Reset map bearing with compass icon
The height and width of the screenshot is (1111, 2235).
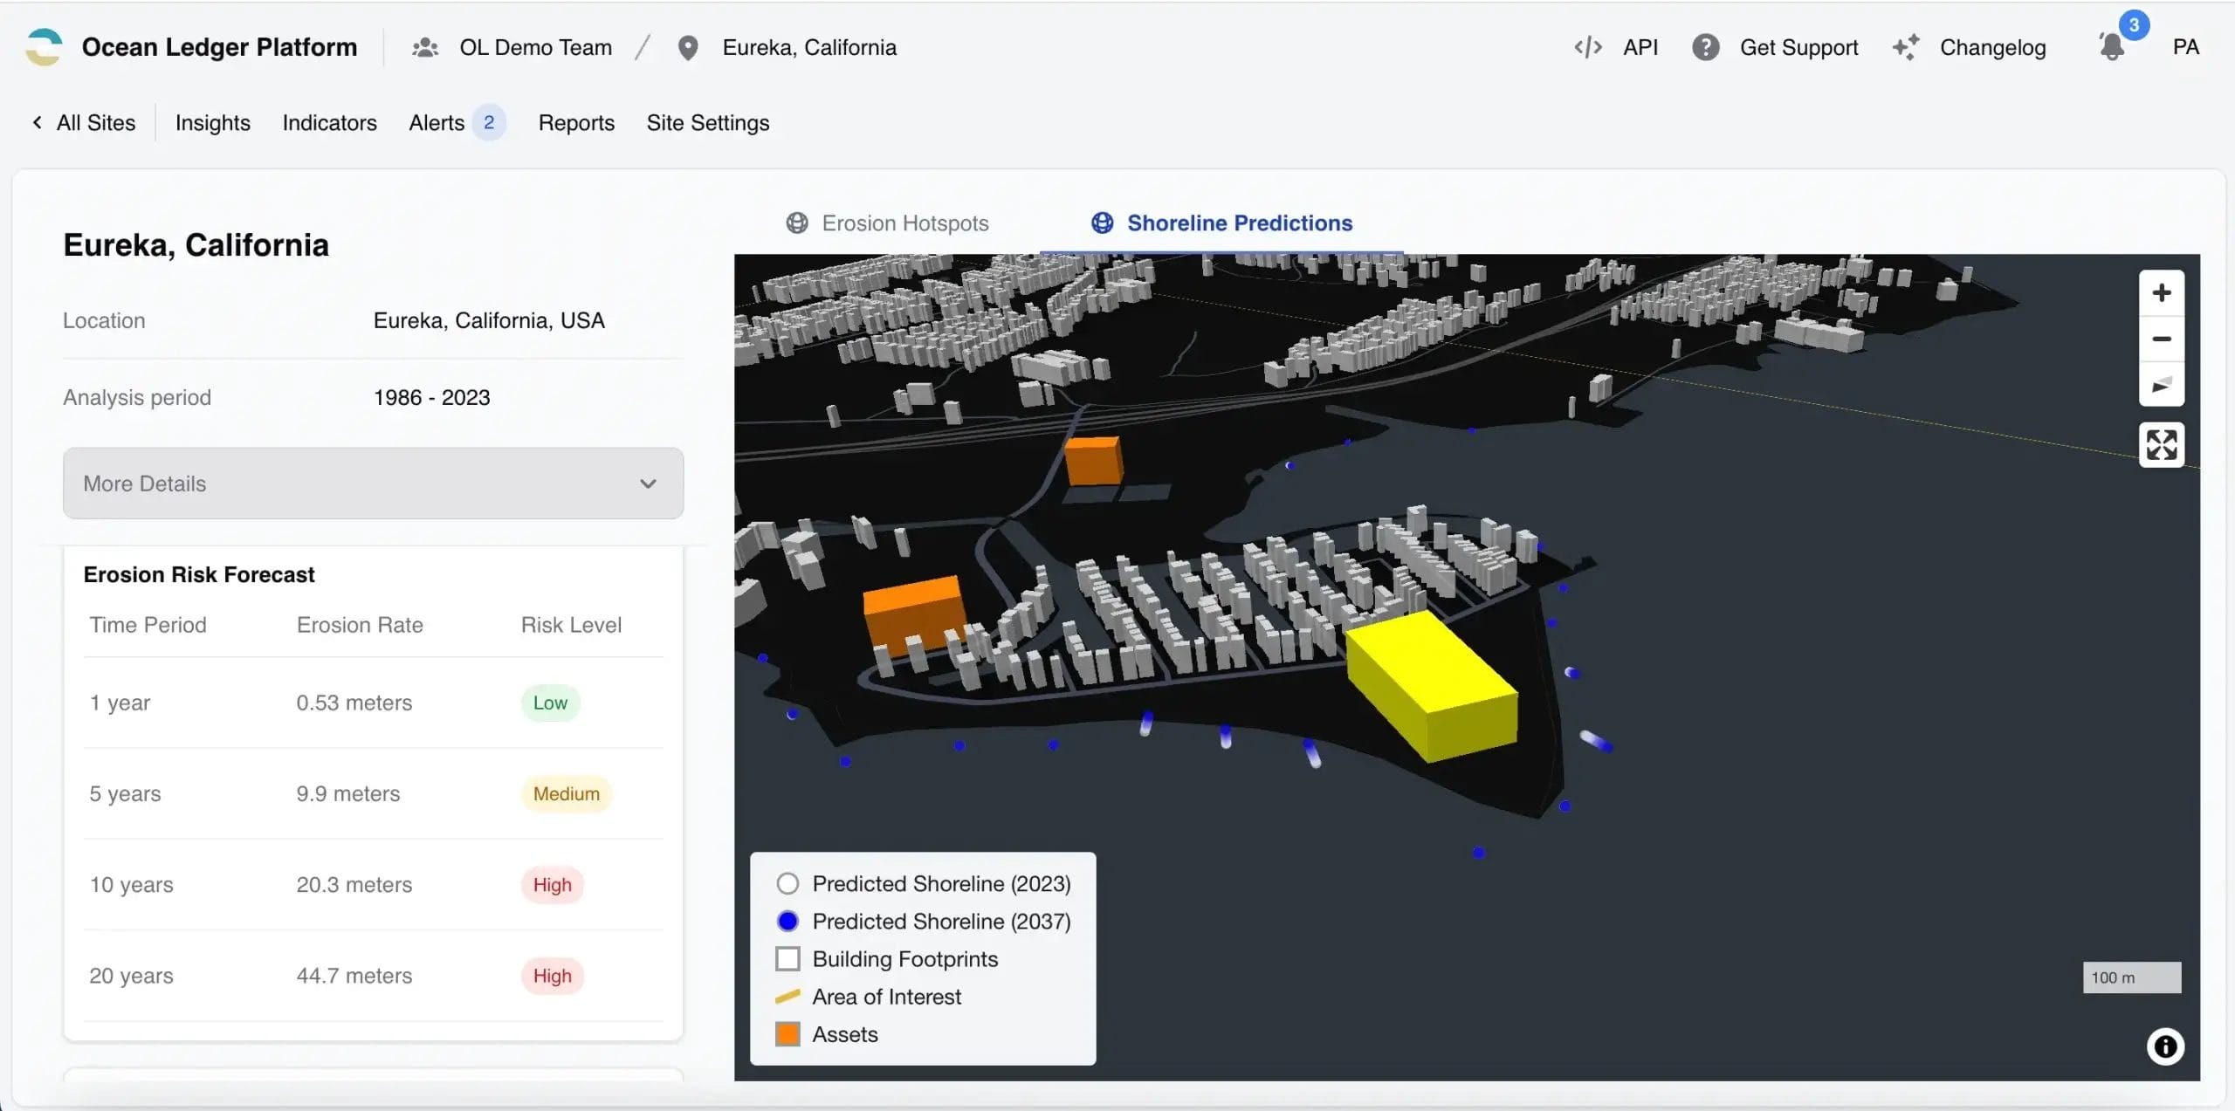tap(2161, 386)
